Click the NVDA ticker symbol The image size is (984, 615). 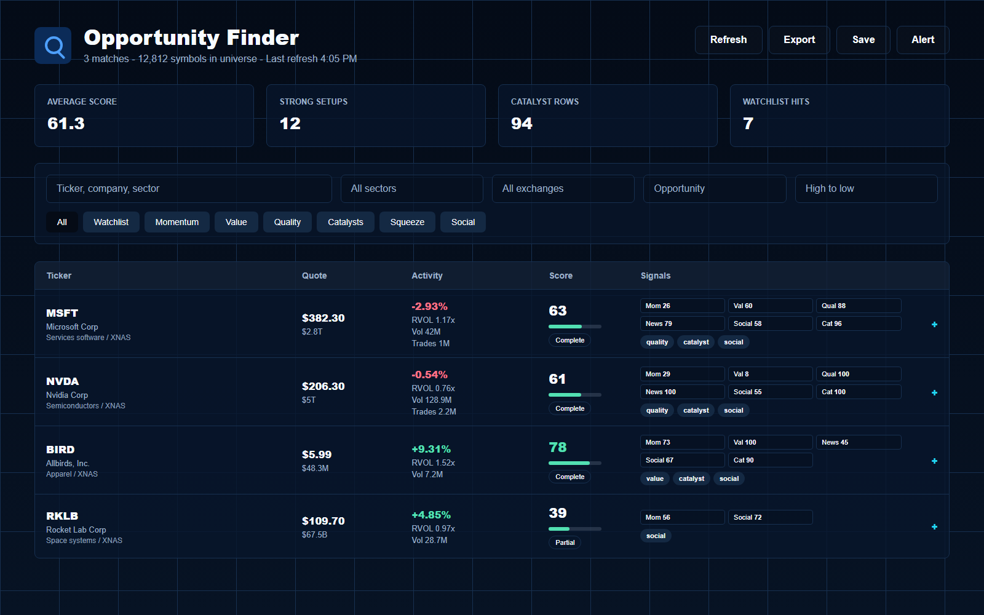click(63, 381)
